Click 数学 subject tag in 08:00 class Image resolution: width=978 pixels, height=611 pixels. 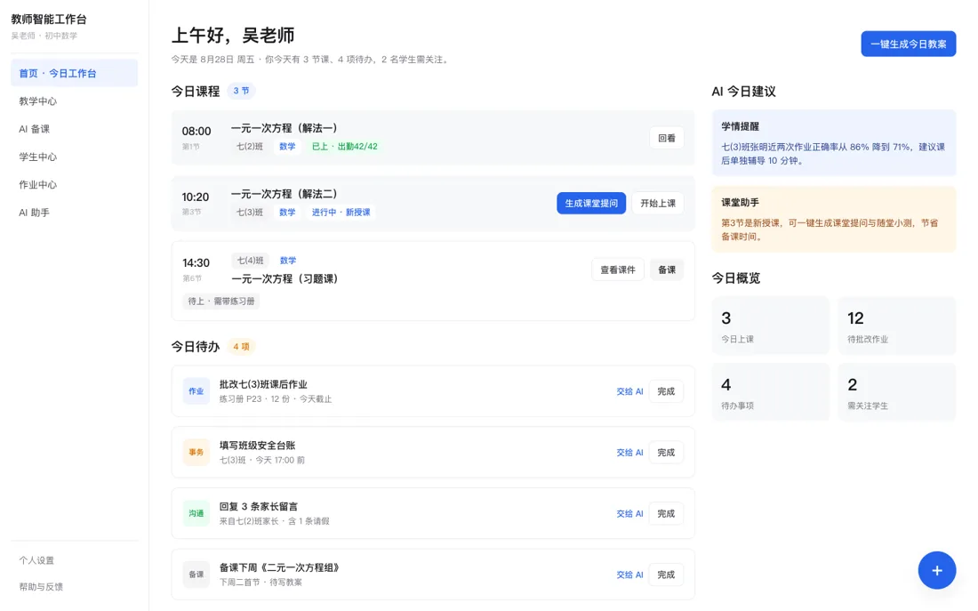(287, 147)
